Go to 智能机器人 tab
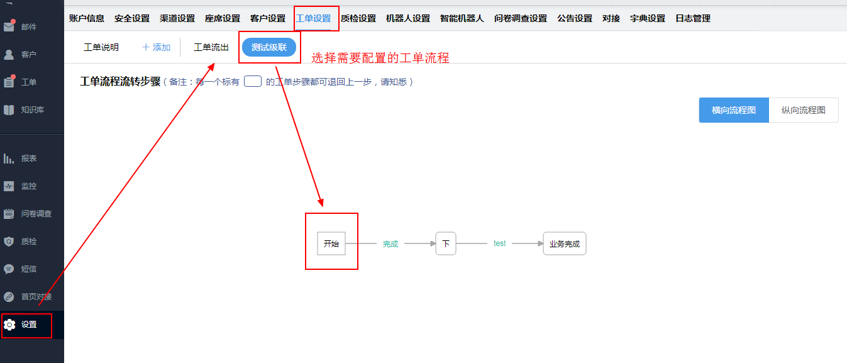Screen dimensions: 847x363 (462, 18)
